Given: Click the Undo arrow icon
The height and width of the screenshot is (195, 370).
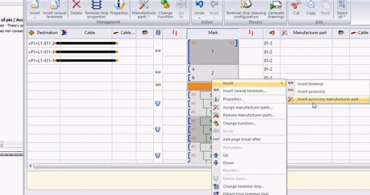Looking at the screenshot, I should pyautogui.click(x=200, y=5).
